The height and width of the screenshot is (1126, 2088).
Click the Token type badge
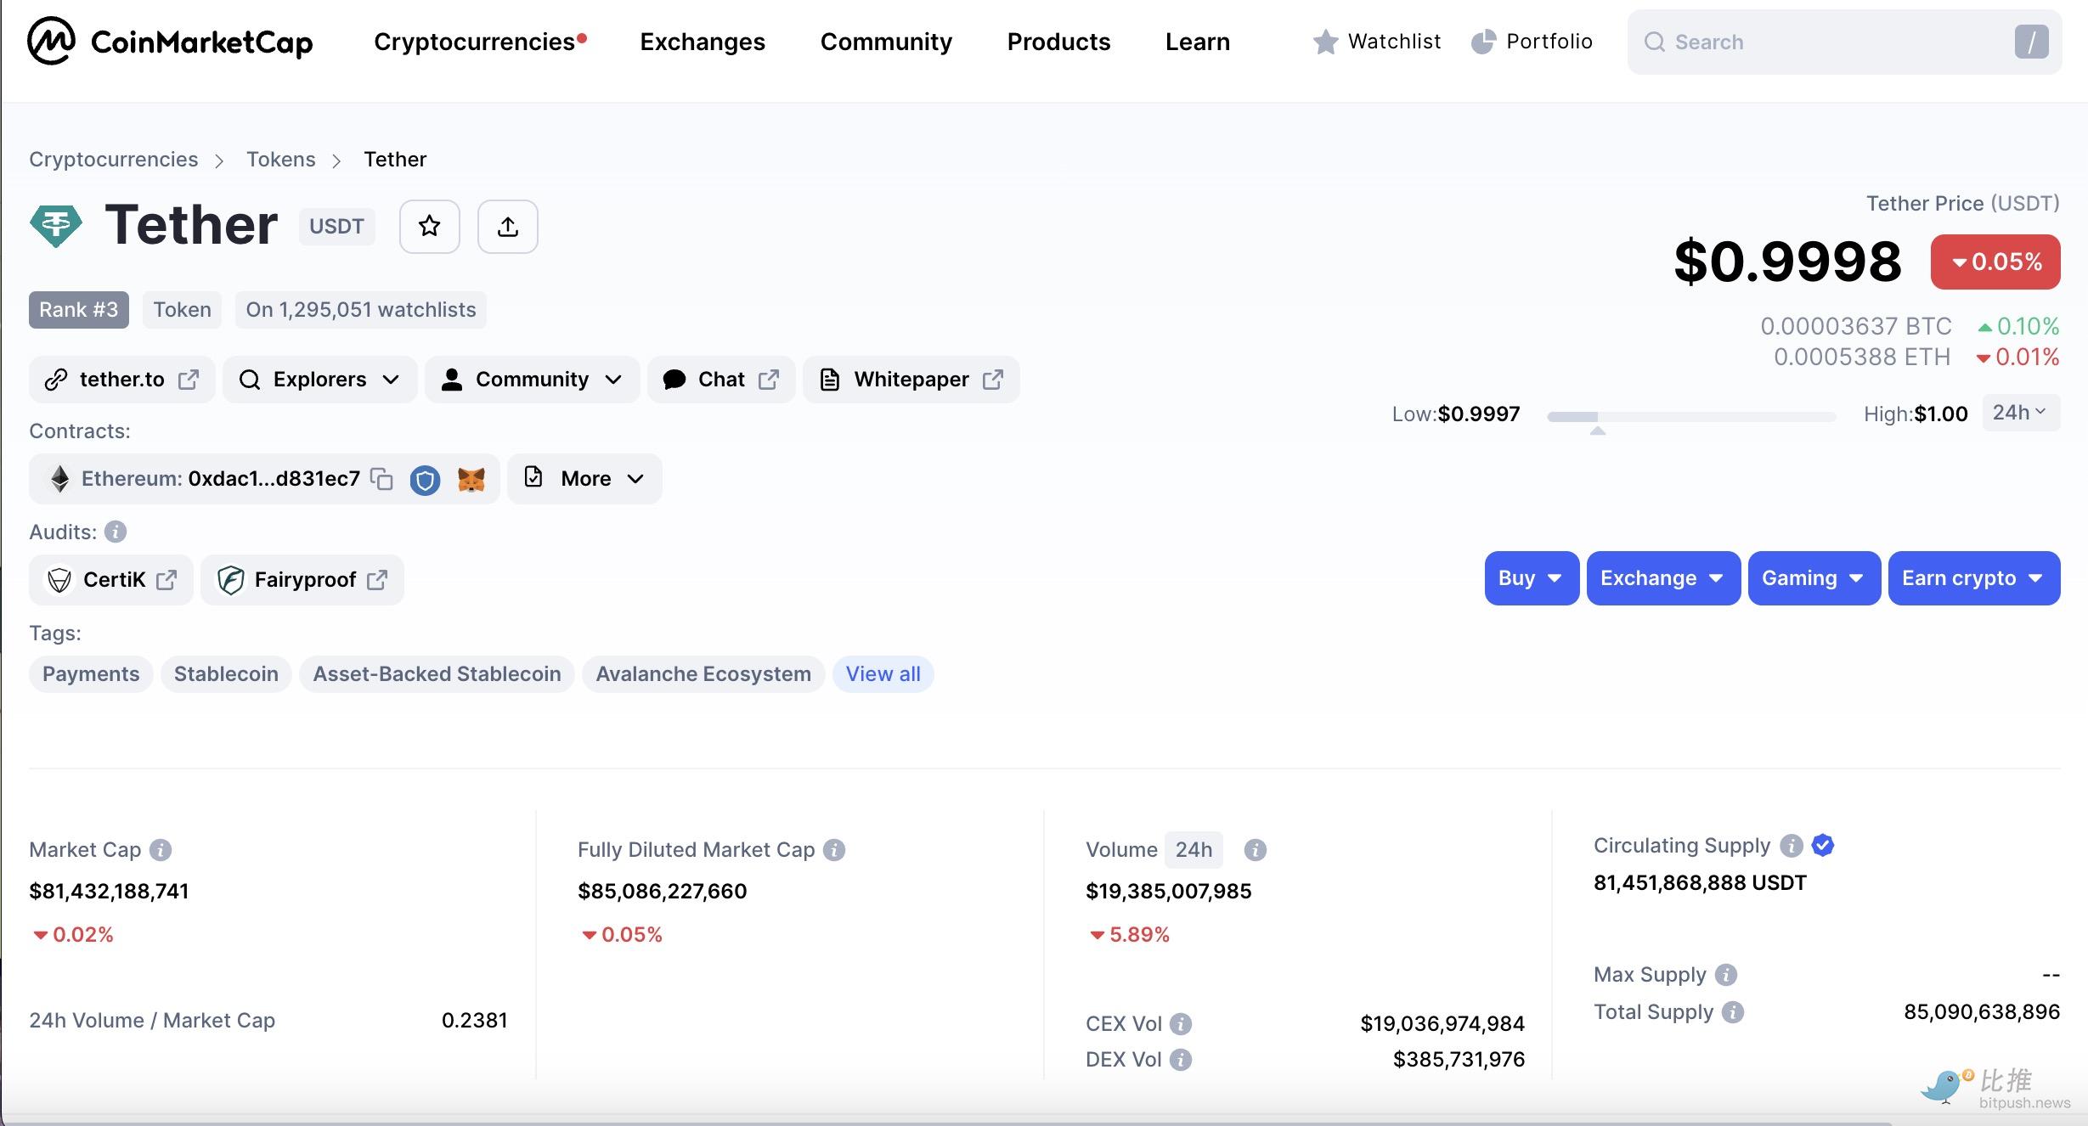point(182,310)
